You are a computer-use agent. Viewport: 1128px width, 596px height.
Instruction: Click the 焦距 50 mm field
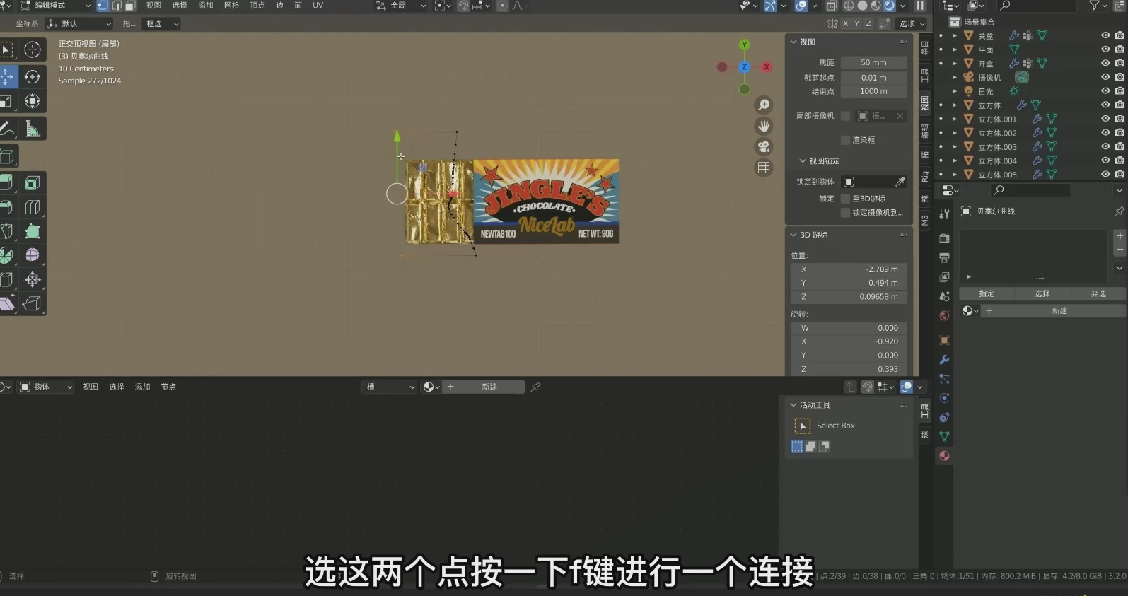click(x=873, y=62)
